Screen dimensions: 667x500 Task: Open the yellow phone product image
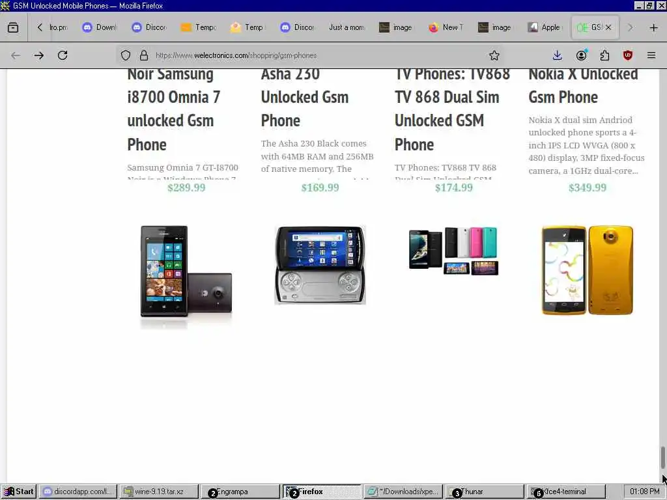click(588, 270)
